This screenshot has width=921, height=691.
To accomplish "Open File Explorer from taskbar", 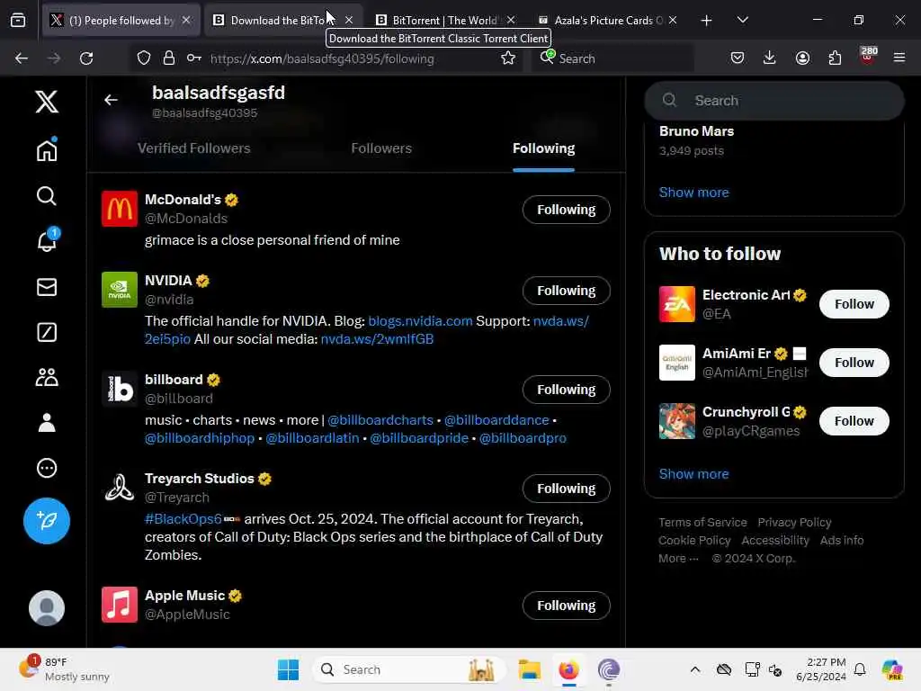I will (529, 669).
